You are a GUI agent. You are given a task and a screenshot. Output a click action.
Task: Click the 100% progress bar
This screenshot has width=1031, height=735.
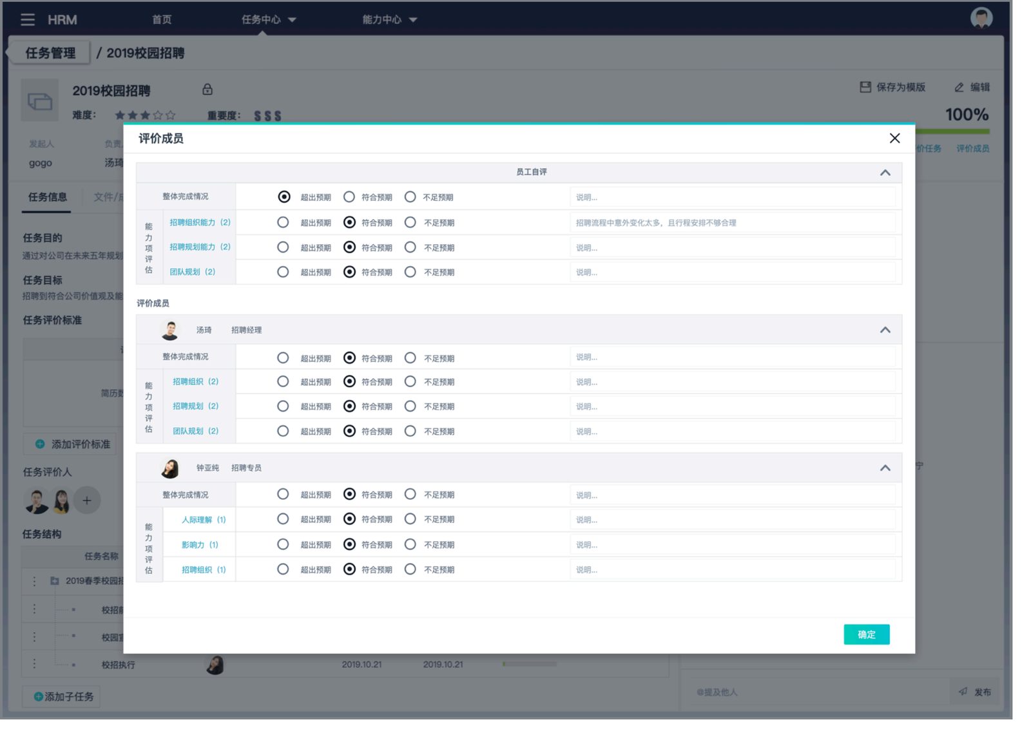click(951, 131)
